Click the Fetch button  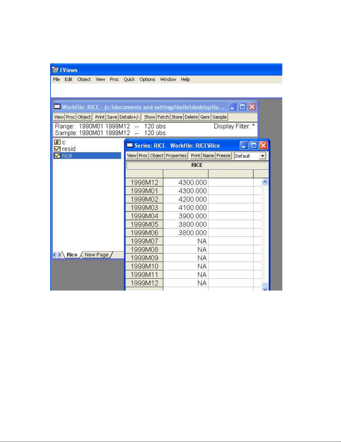click(163, 117)
